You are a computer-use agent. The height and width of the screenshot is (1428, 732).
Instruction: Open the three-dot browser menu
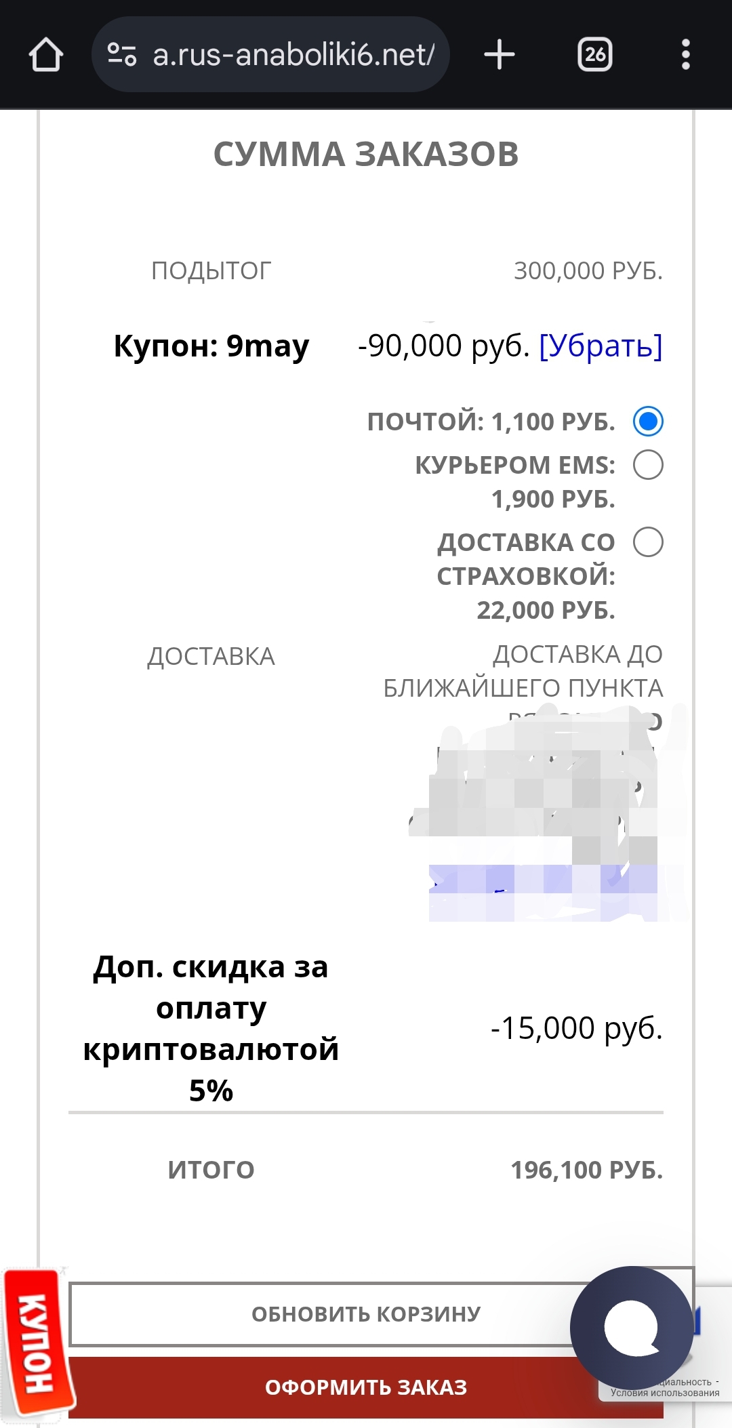pos(685,55)
